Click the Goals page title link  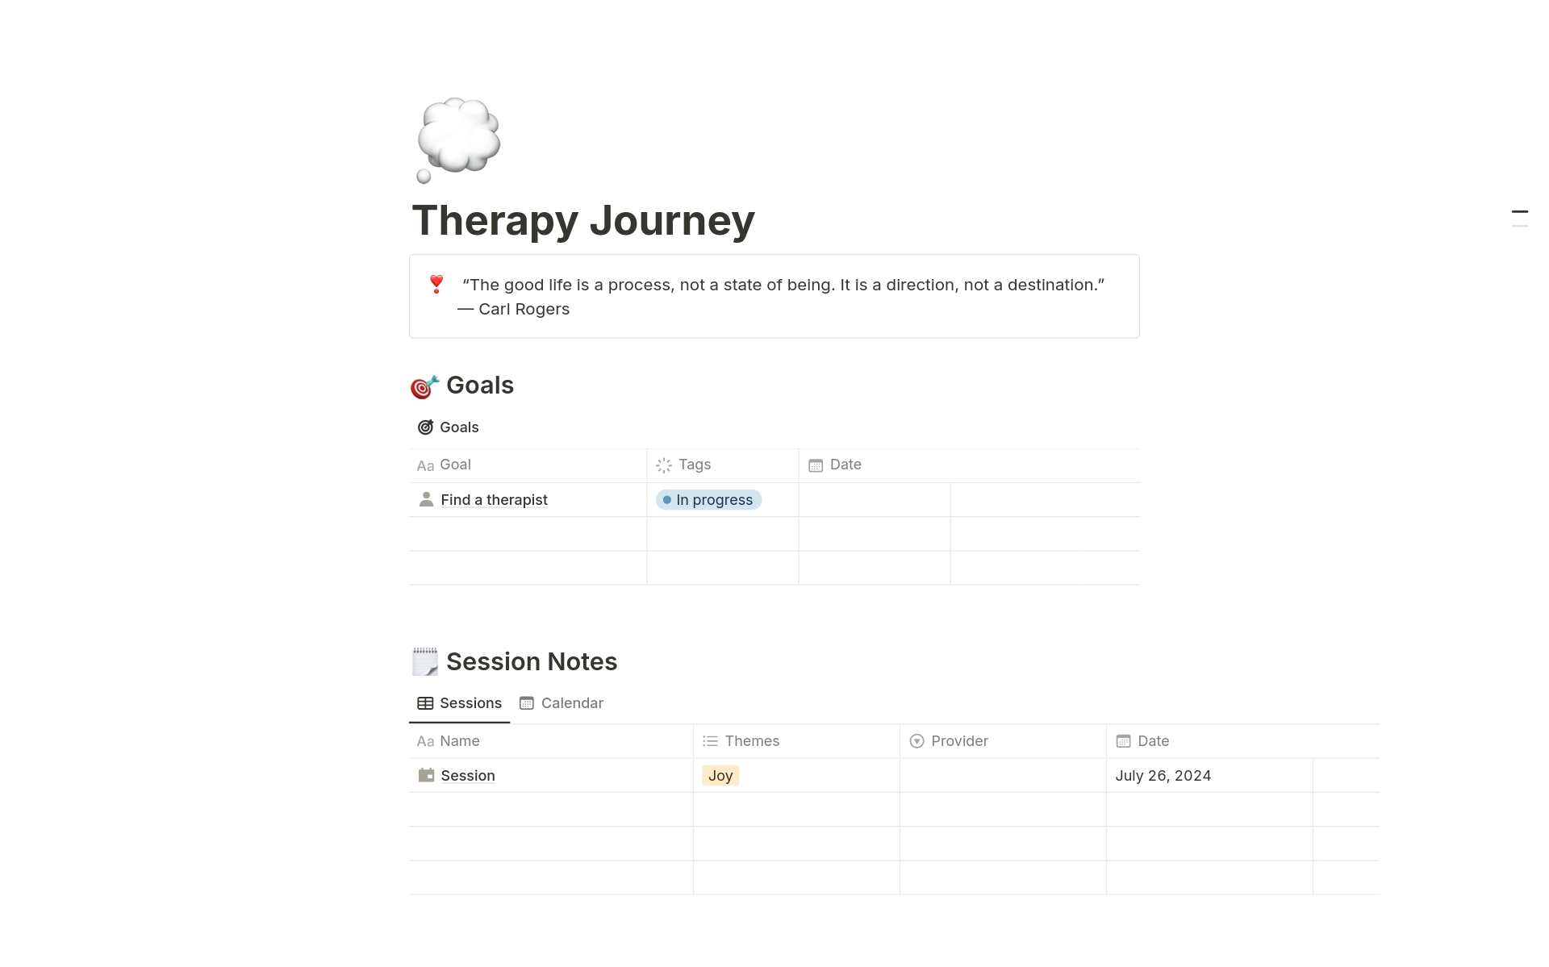459,427
